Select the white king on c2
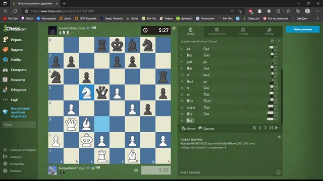 pos(86,140)
